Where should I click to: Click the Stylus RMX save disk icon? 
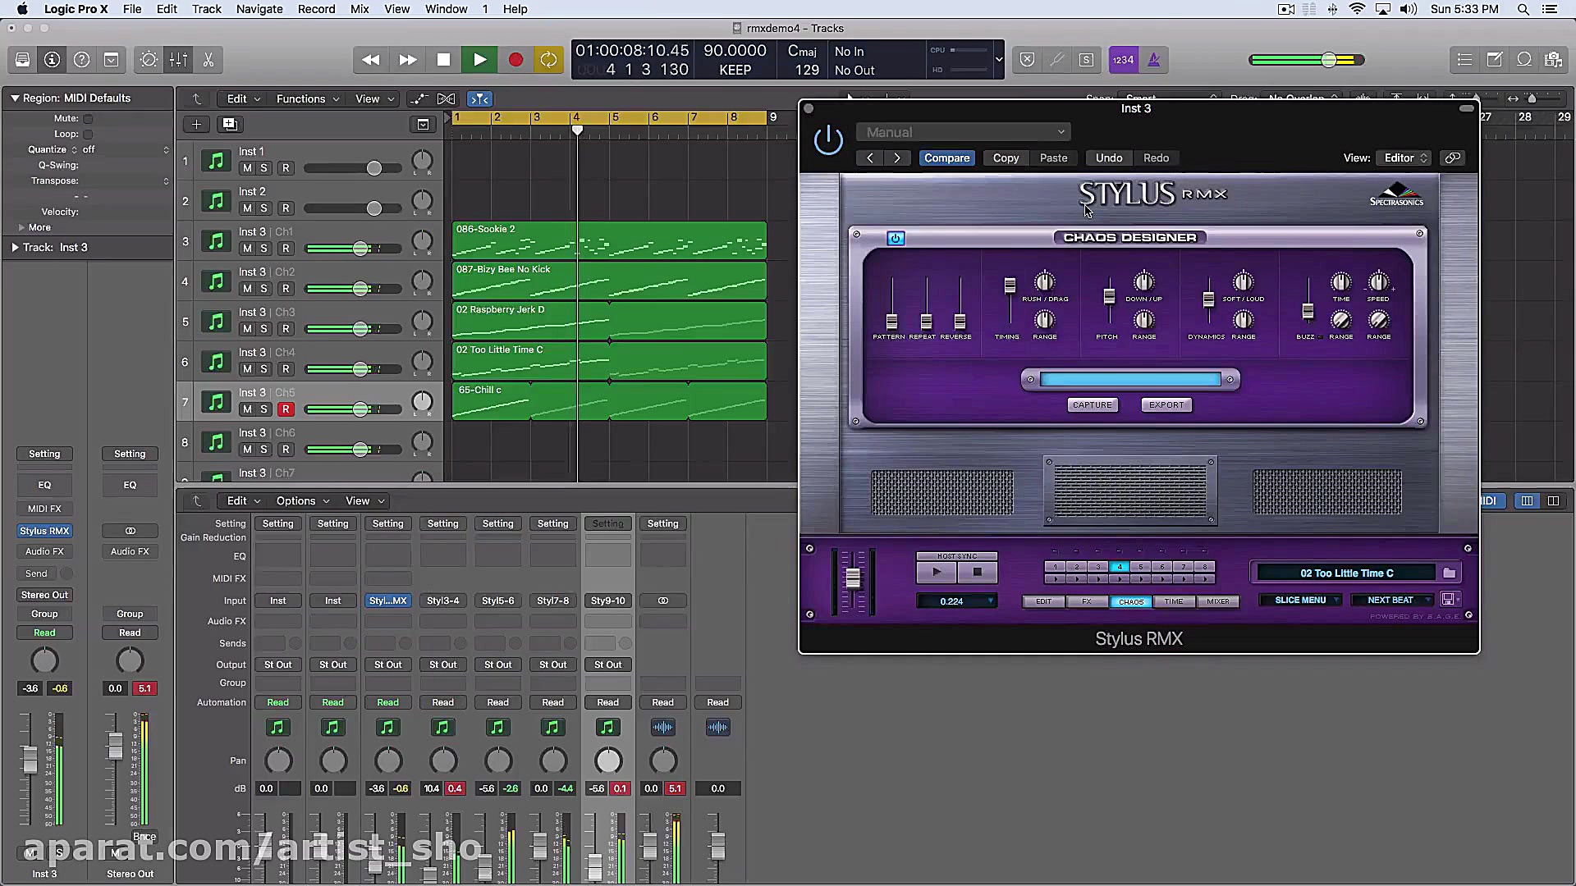tap(1448, 601)
